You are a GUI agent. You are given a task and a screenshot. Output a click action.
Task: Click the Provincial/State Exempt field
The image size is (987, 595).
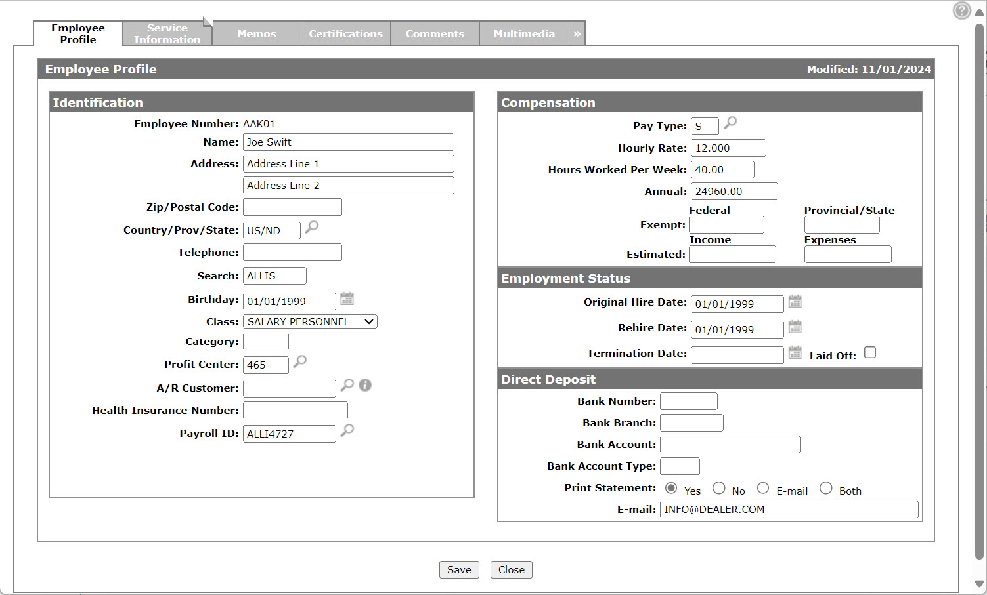tap(842, 224)
